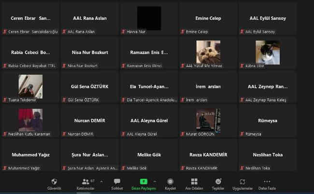
Task: Select AAL Yusuf Efe Yılmaz's profile picture
Action: pos(208,52)
